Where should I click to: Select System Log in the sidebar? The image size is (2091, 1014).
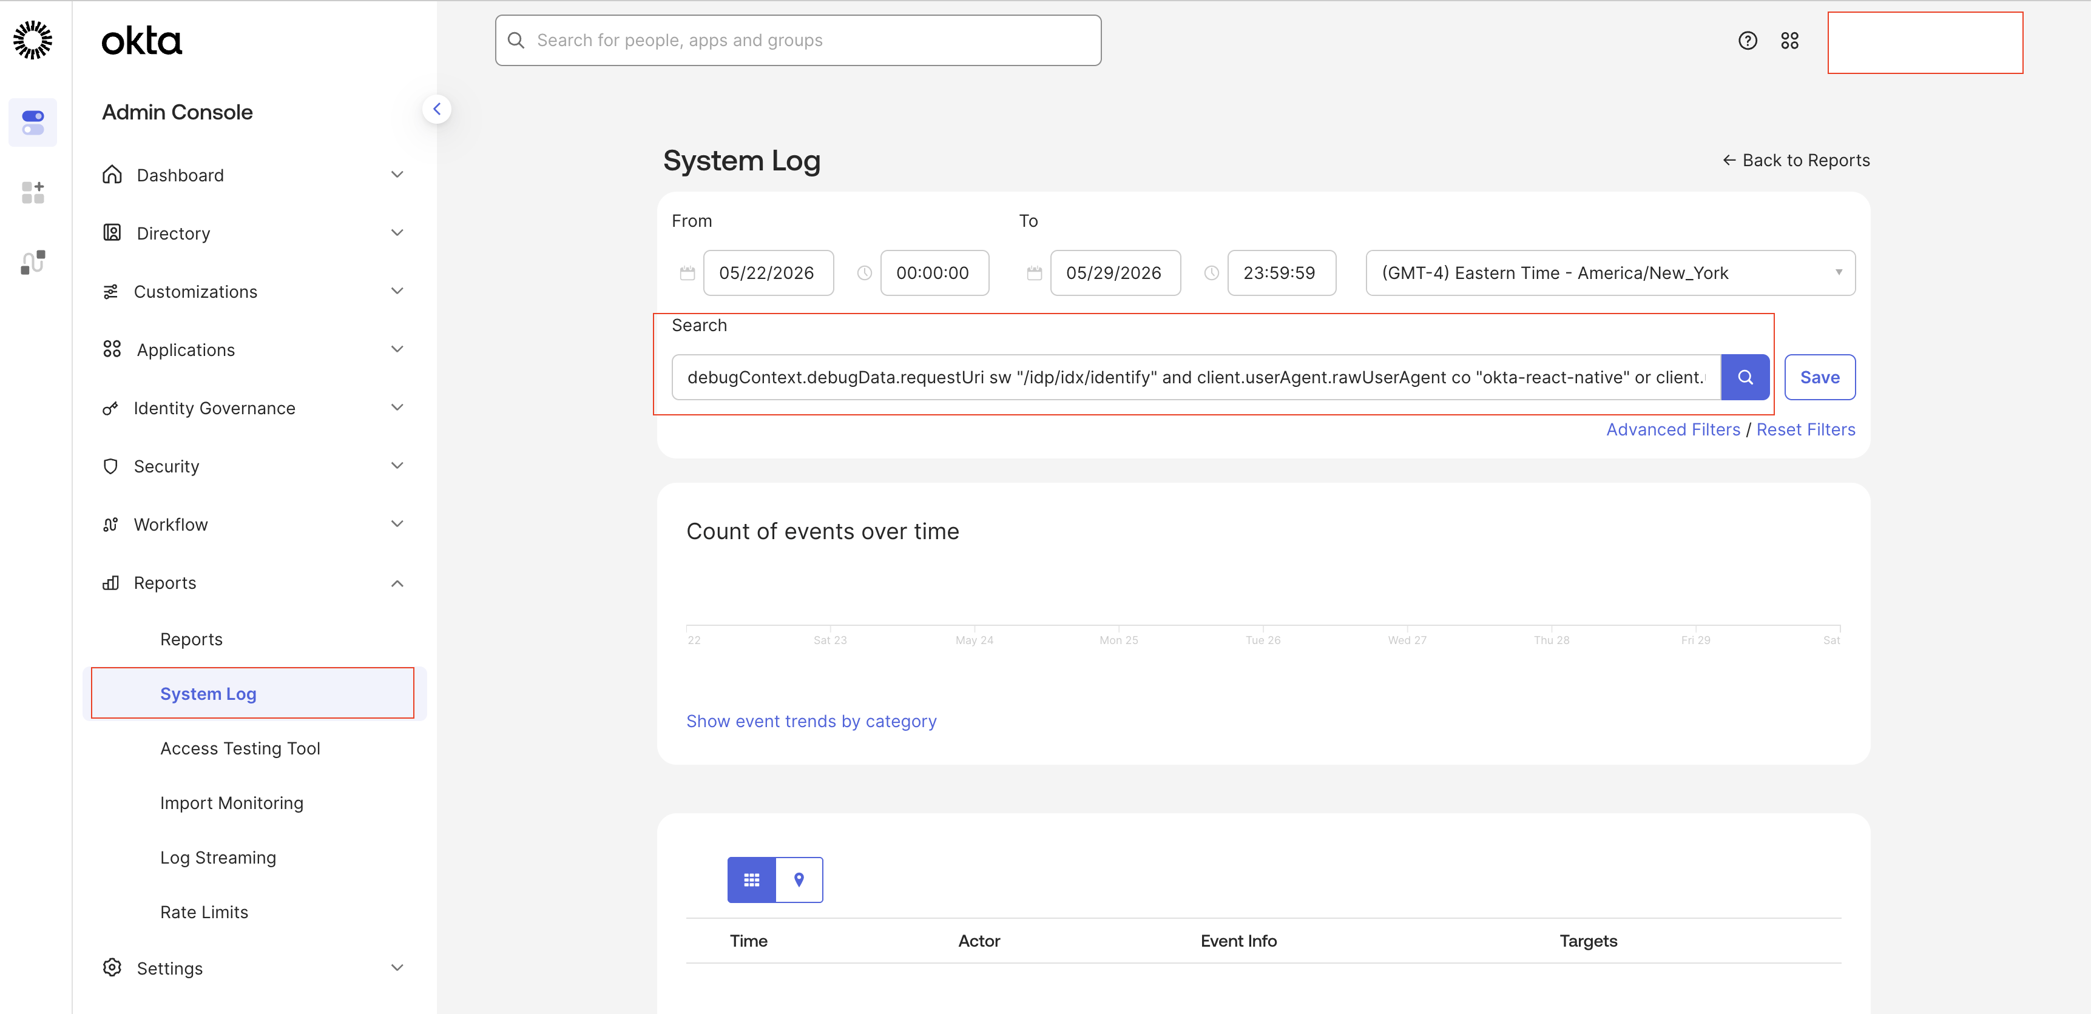pyautogui.click(x=208, y=694)
